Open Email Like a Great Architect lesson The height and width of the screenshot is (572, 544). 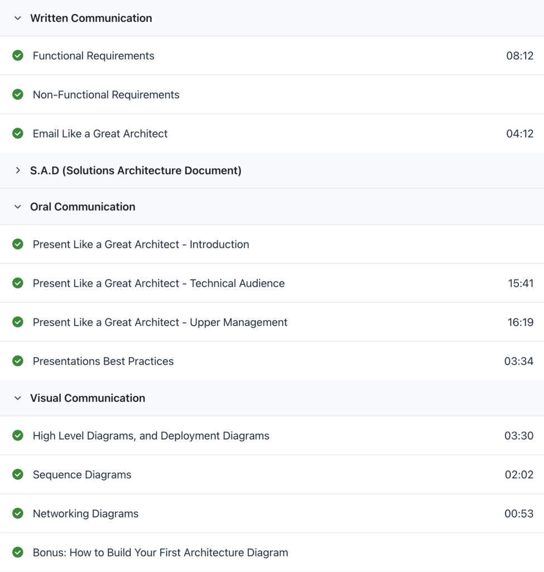point(100,134)
